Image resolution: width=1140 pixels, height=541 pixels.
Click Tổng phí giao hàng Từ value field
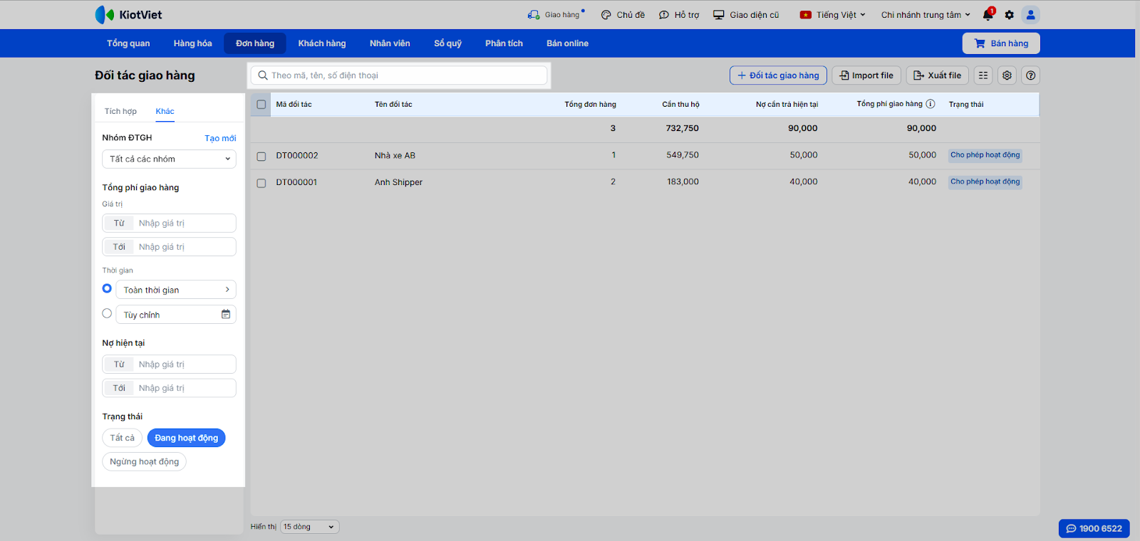click(x=169, y=223)
